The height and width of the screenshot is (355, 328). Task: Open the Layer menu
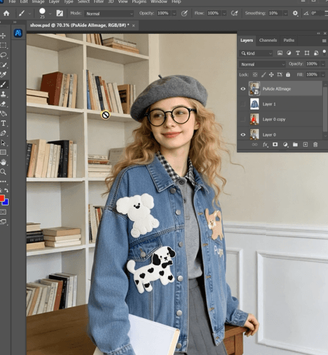coord(54,1)
